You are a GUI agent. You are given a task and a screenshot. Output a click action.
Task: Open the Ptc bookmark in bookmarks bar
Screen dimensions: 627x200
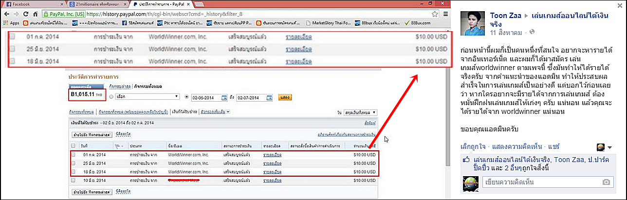tap(181, 22)
